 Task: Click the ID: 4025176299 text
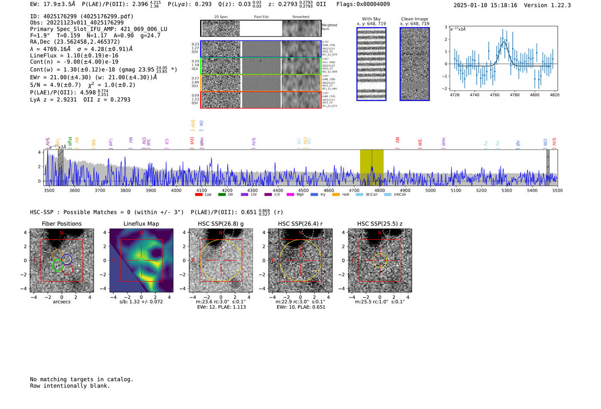82,16
